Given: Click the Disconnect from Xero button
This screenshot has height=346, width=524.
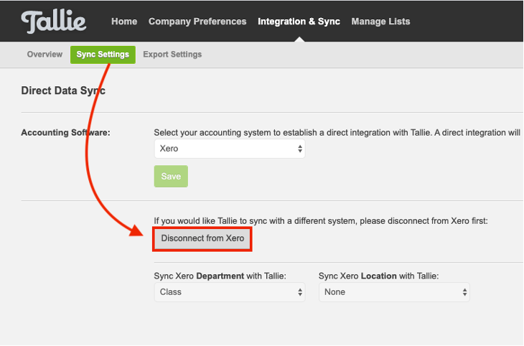Looking at the screenshot, I should coord(202,239).
